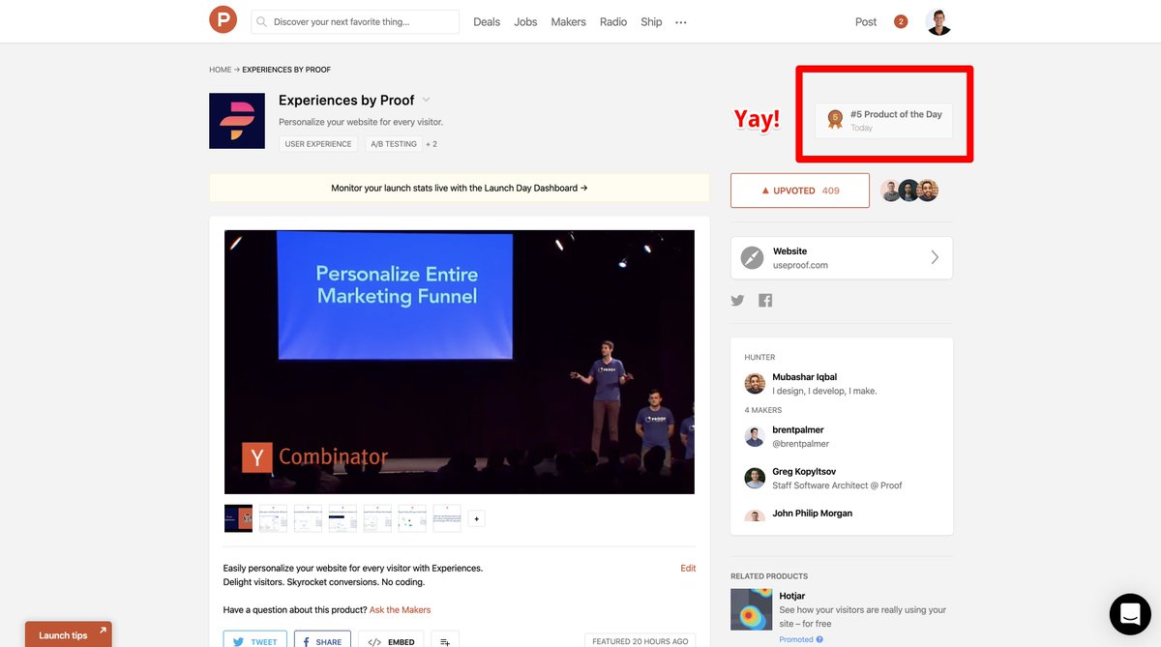The height and width of the screenshot is (647, 1161).
Task: Open the Product Hunt home logo
Action: (223, 19)
